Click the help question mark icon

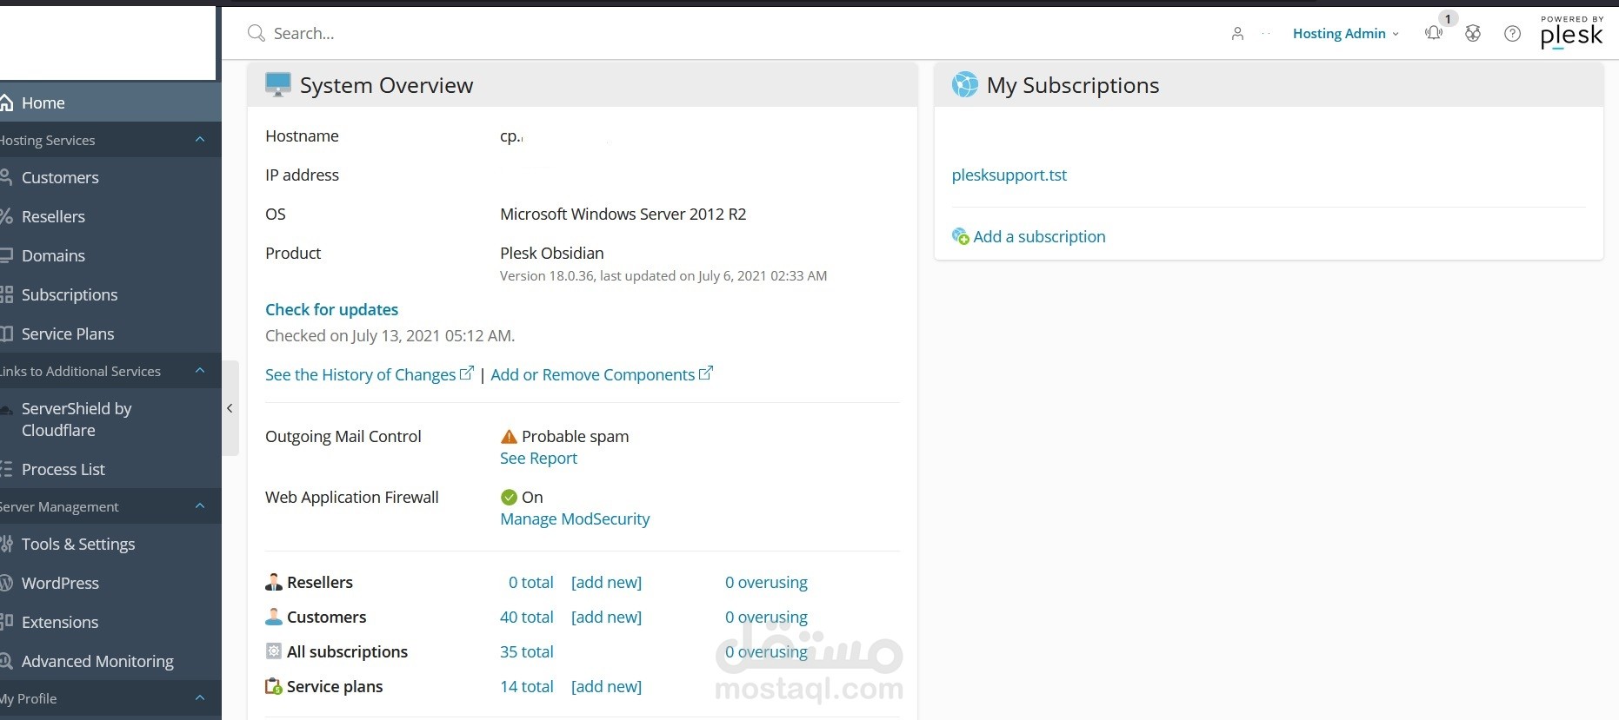(1513, 33)
